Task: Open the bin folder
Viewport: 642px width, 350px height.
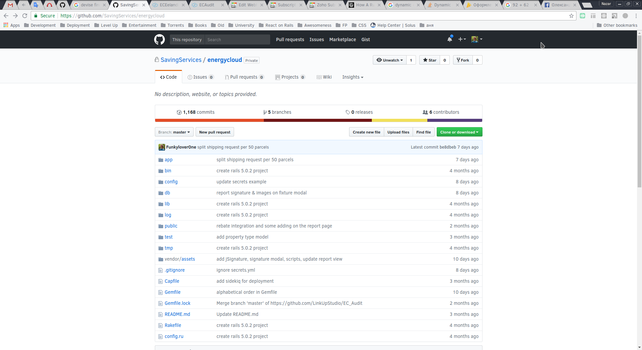Action: 168,171
